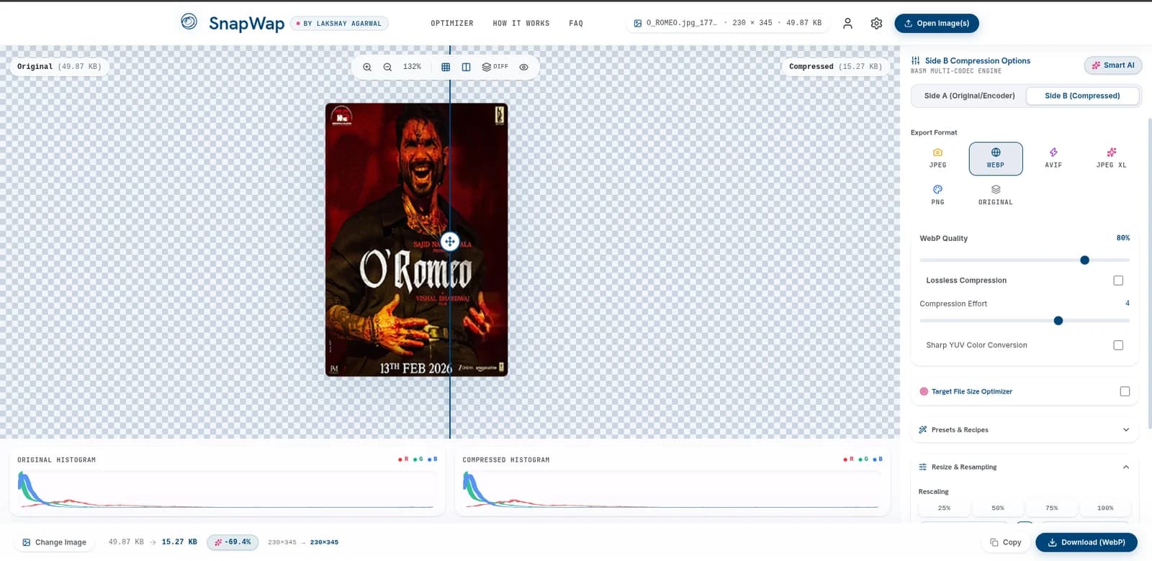Image resolution: width=1152 pixels, height=561 pixels.
Task: Switch to split compare view icon
Action: coord(466,67)
